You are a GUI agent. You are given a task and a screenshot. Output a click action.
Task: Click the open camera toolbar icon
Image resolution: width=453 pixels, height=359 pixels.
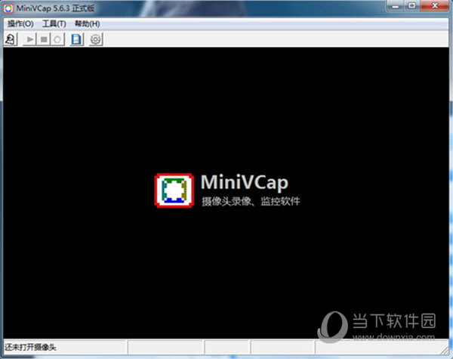pos(11,39)
